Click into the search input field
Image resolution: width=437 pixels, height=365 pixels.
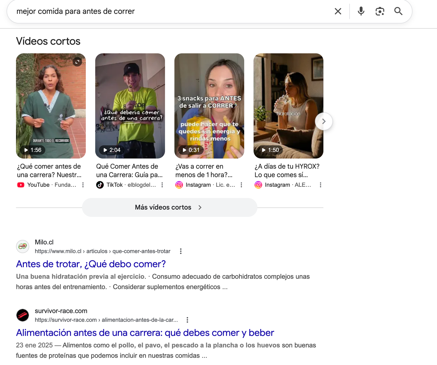click(164, 11)
